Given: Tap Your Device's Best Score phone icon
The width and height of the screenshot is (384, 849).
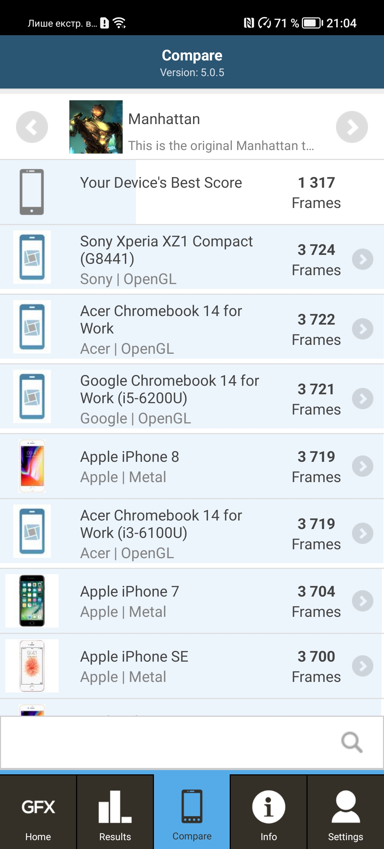Looking at the screenshot, I should click(x=32, y=192).
